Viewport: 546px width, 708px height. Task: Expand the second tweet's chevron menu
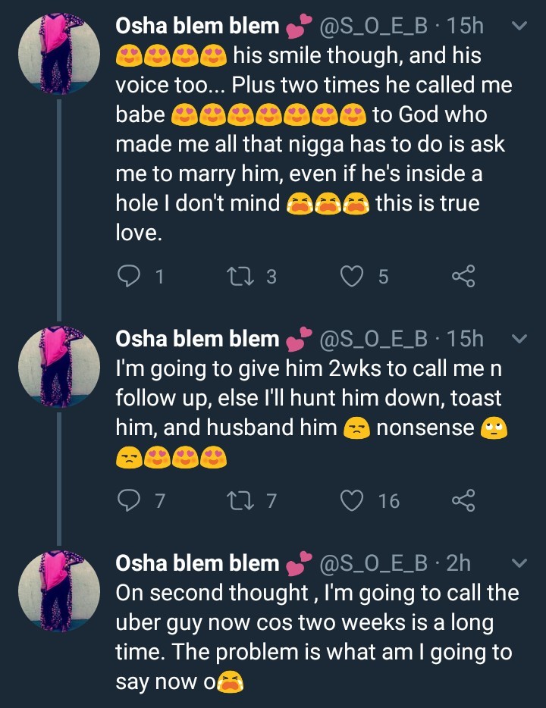519,339
